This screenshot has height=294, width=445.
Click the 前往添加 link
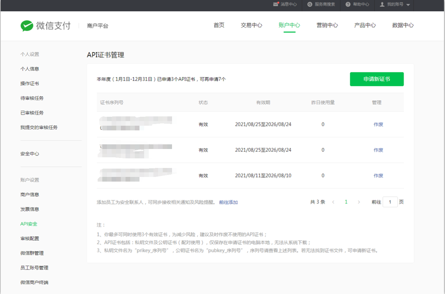[x=228, y=202]
